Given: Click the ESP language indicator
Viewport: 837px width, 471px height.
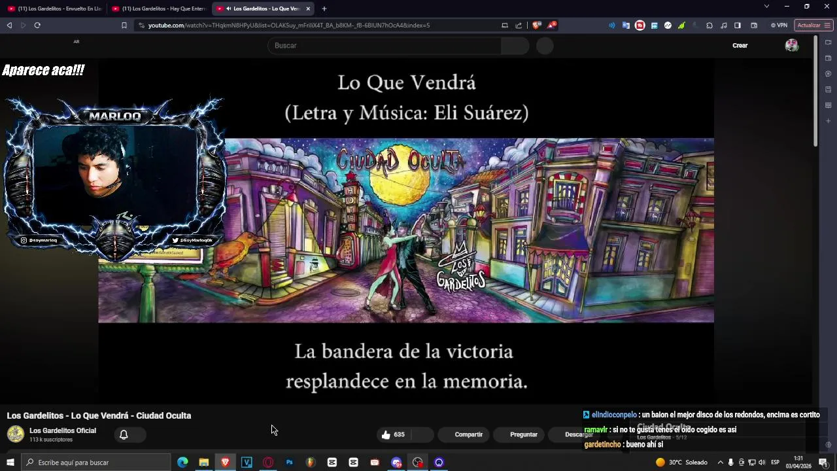Looking at the screenshot, I should click(776, 462).
